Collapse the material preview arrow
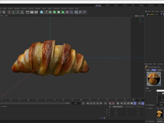164x123 pixels. [x=146, y=73]
